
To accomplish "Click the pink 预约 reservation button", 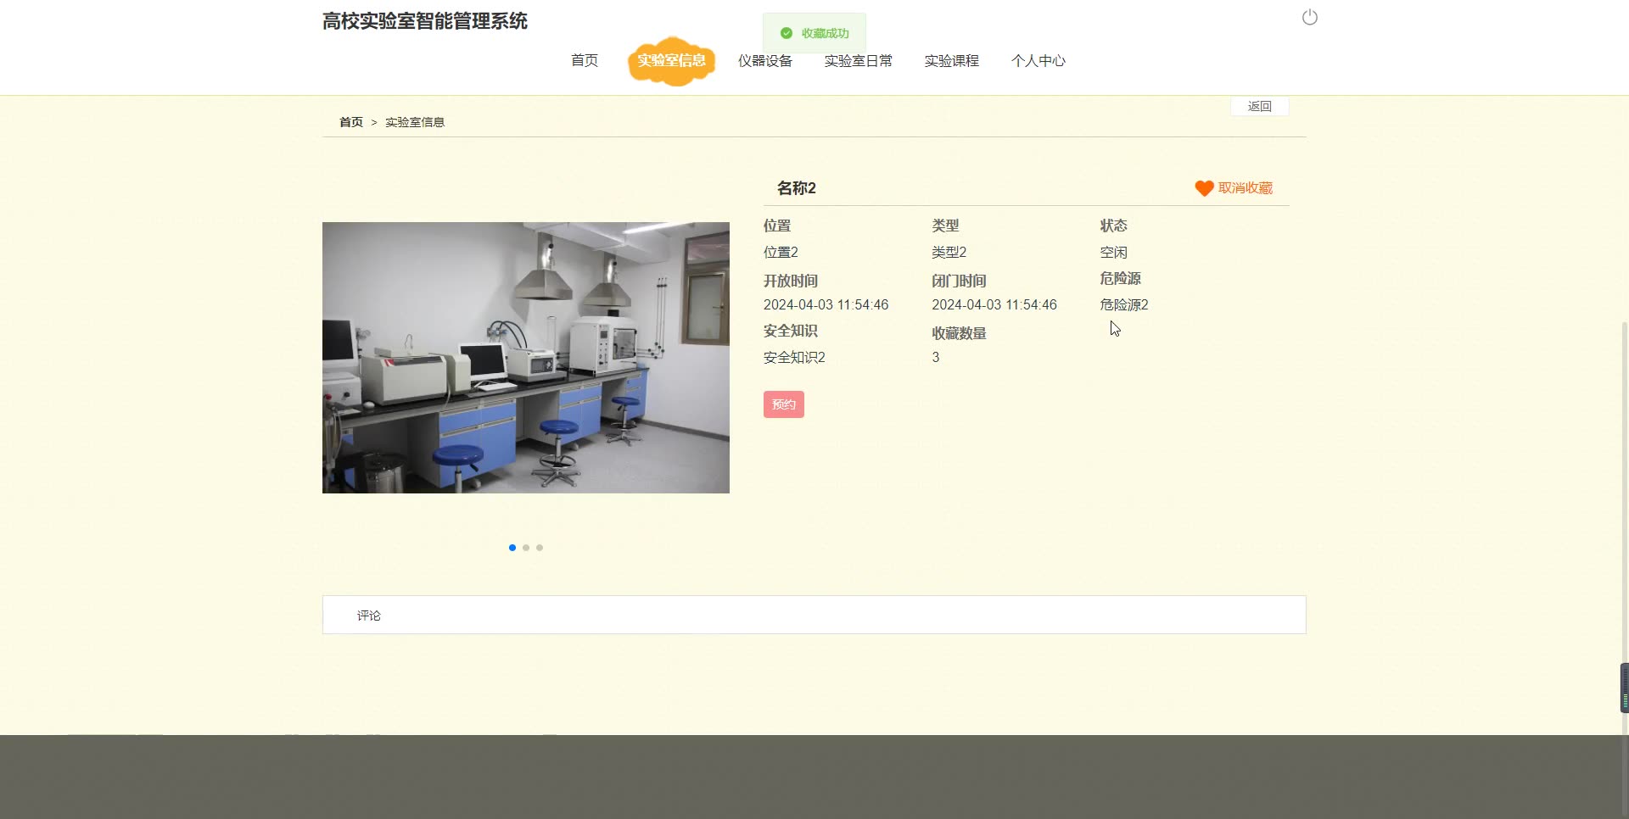I will pyautogui.click(x=782, y=404).
